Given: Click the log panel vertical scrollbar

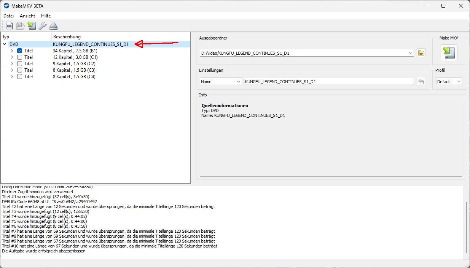Looking at the screenshot, I should 466,228.
